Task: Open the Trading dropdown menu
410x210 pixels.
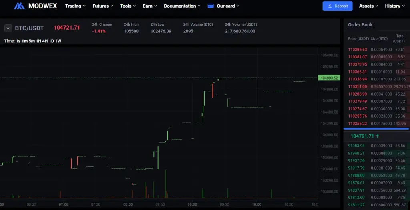Action: [x=75, y=6]
